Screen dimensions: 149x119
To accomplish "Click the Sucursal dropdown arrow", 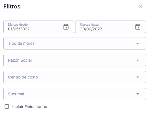I will [138, 94].
